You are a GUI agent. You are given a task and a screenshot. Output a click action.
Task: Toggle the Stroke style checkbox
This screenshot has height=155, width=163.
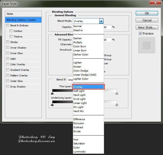pos(8,42)
